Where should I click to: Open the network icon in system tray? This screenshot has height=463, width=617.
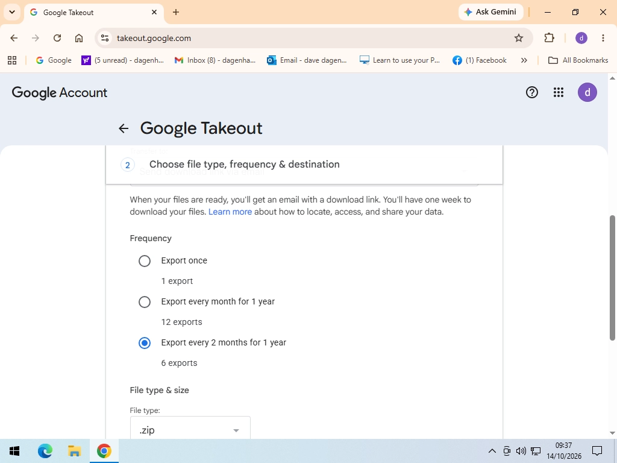tap(536, 451)
